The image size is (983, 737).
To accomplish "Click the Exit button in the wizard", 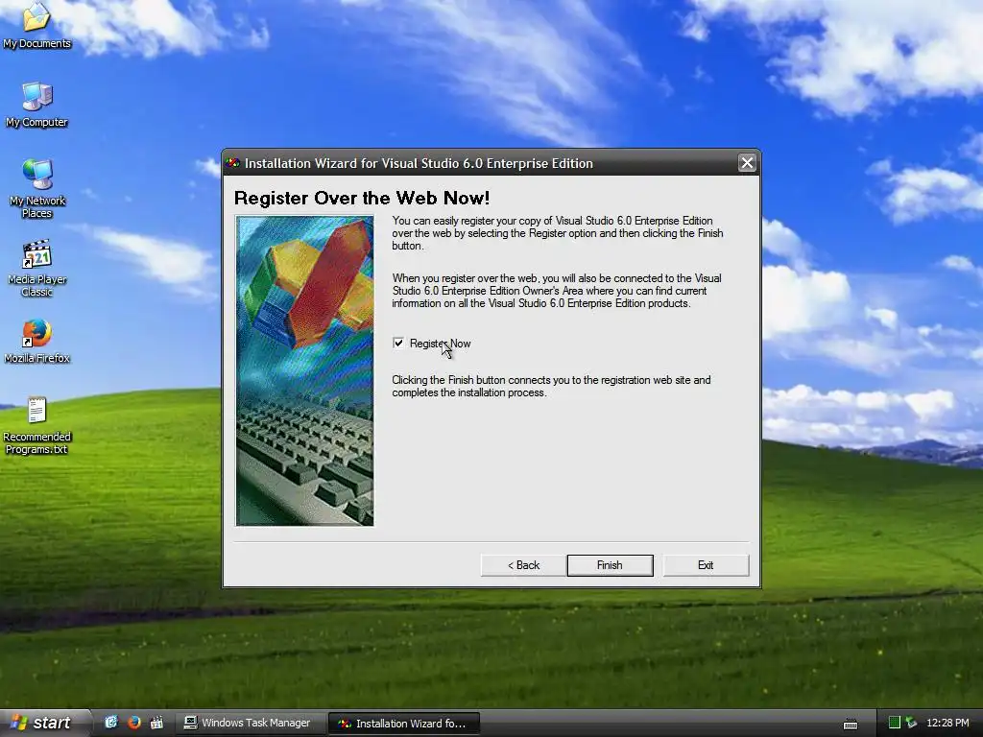I will point(706,565).
